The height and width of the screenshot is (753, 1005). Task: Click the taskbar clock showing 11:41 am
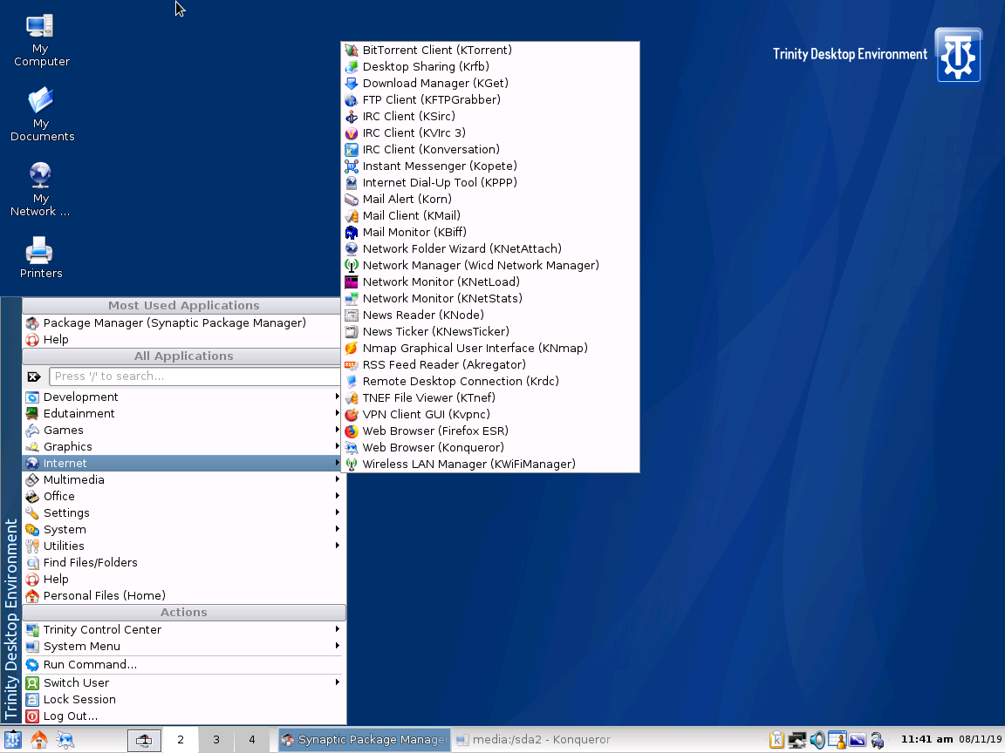point(926,740)
